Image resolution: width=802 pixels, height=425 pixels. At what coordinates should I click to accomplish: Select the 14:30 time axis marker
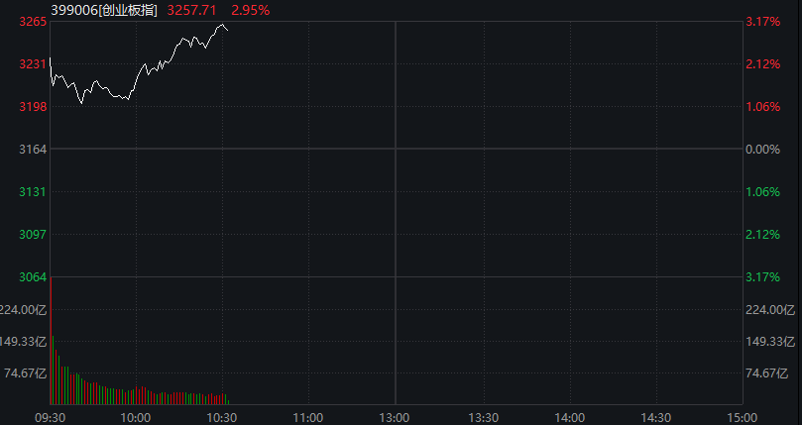(x=655, y=418)
